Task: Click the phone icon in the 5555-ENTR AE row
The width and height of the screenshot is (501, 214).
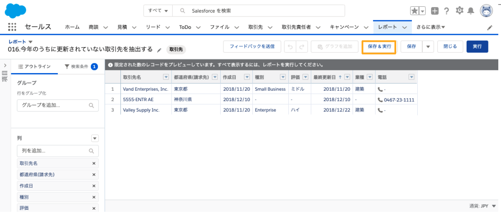Action: pyautogui.click(x=380, y=100)
